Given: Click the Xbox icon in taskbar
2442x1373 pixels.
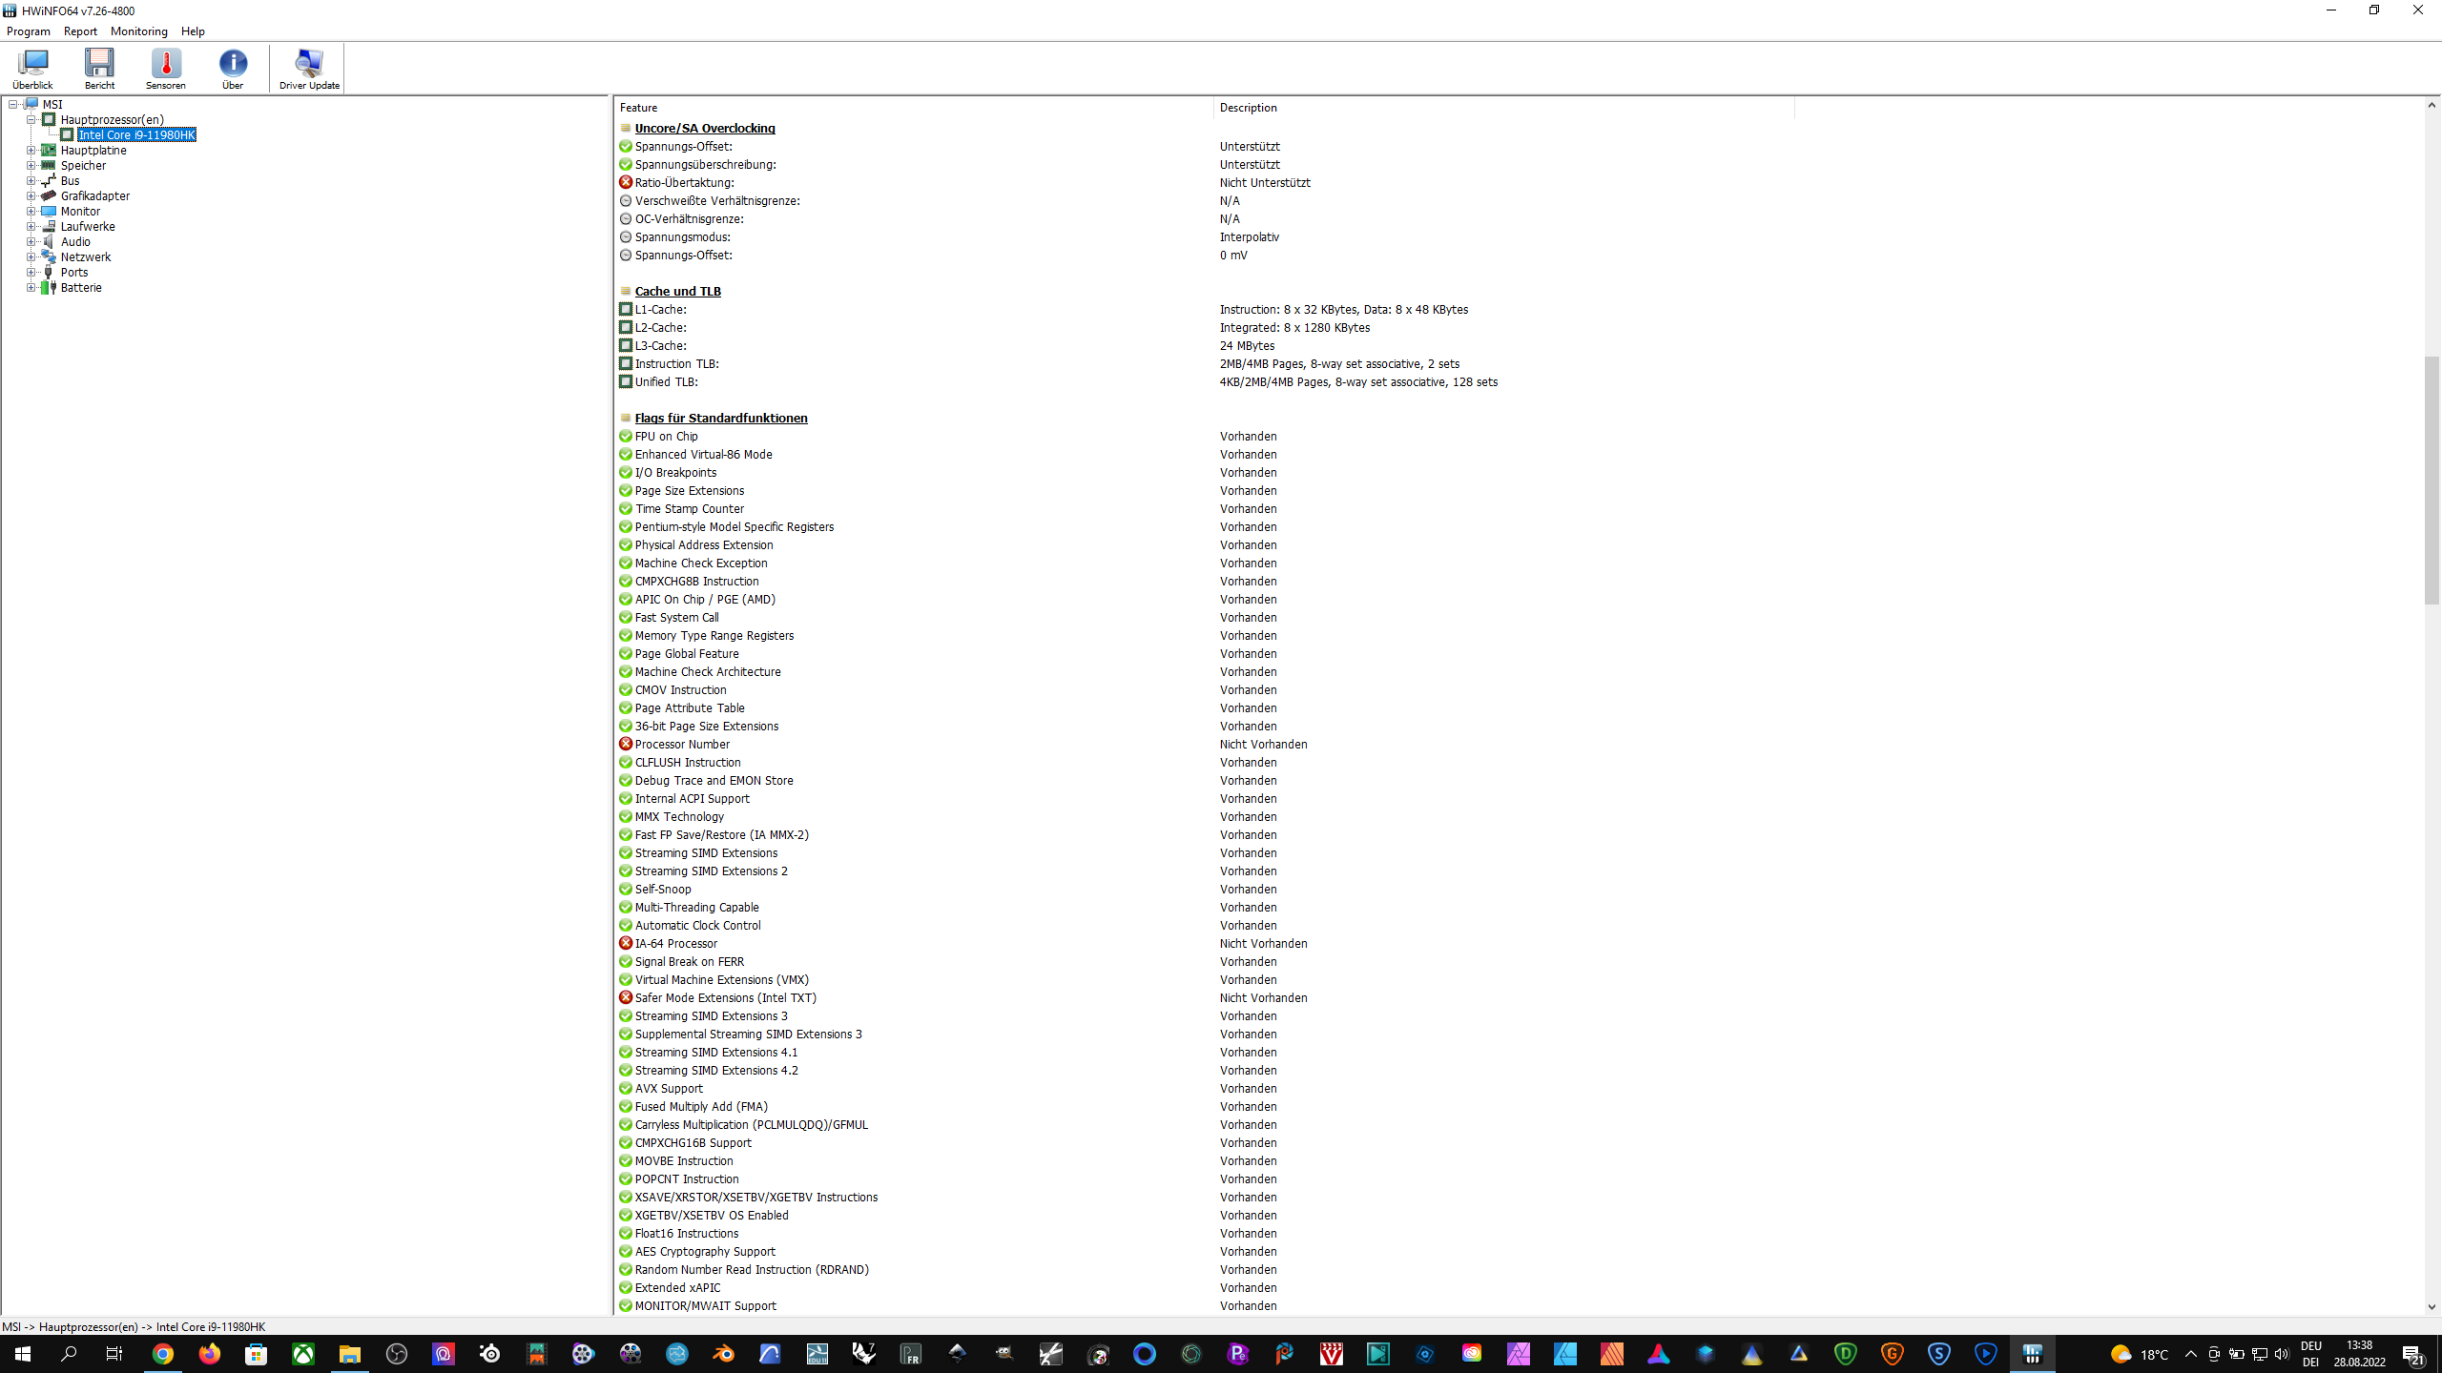Looking at the screenshot, I should point(302,1354).
